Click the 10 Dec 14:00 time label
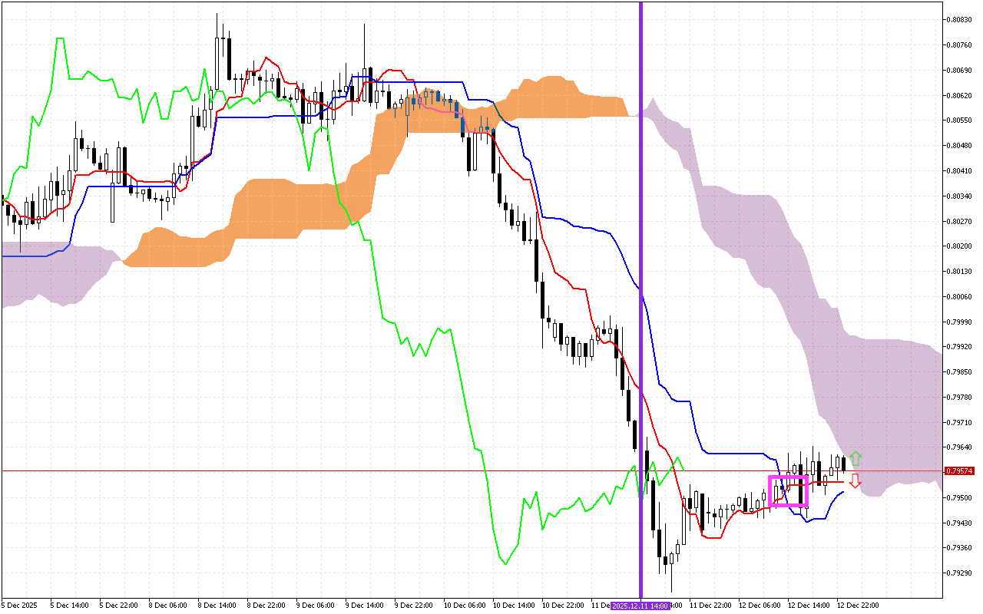 514,606
